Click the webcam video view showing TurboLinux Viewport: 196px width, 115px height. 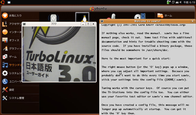[59, 54]
